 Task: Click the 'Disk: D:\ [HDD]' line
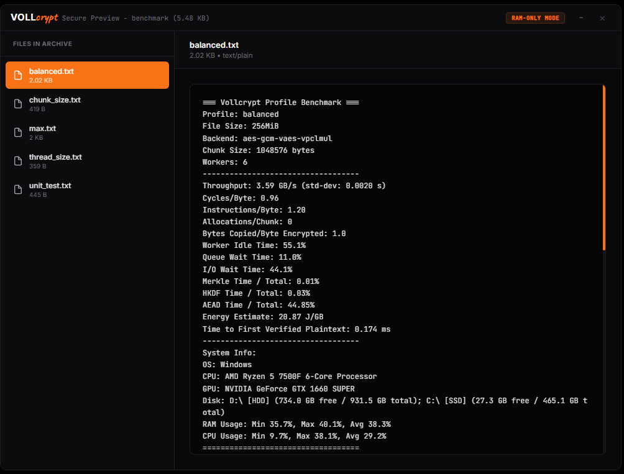395,406
